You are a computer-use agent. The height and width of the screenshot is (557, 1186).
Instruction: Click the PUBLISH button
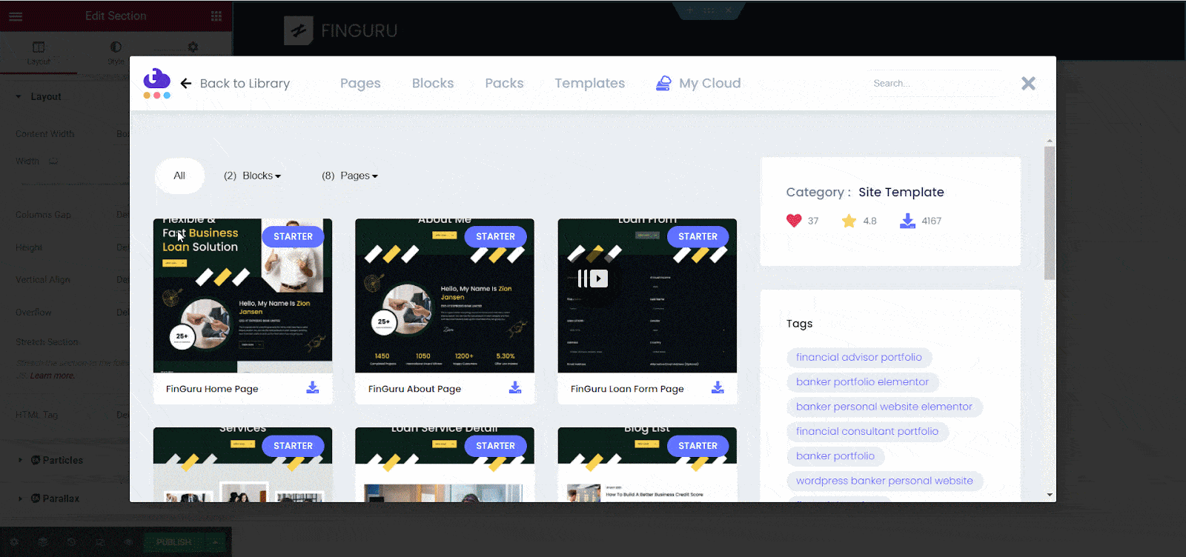pyautogui.click(x=174, y=542)
